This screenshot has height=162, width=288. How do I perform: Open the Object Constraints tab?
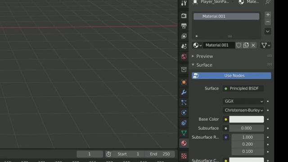point(184,123)
